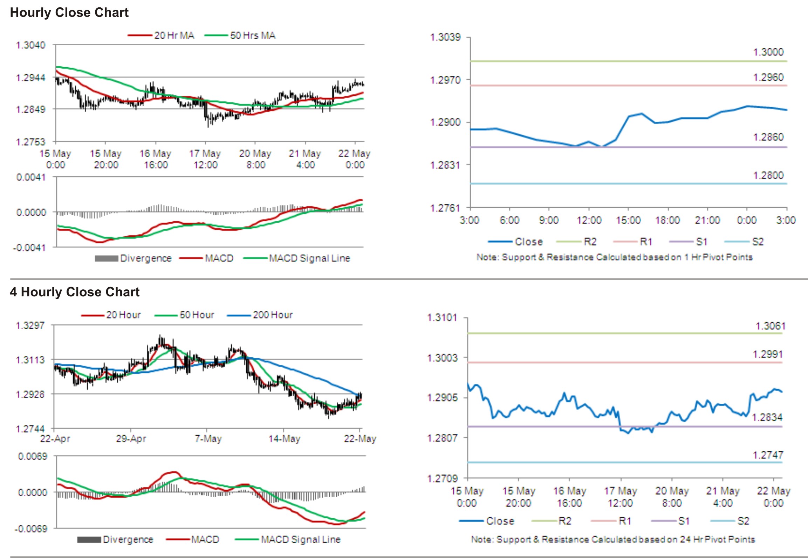
Task: Click the 7-May date label
Action: 208,439
